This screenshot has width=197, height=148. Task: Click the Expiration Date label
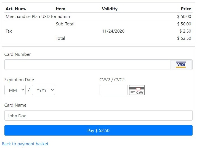click(19, 80)
